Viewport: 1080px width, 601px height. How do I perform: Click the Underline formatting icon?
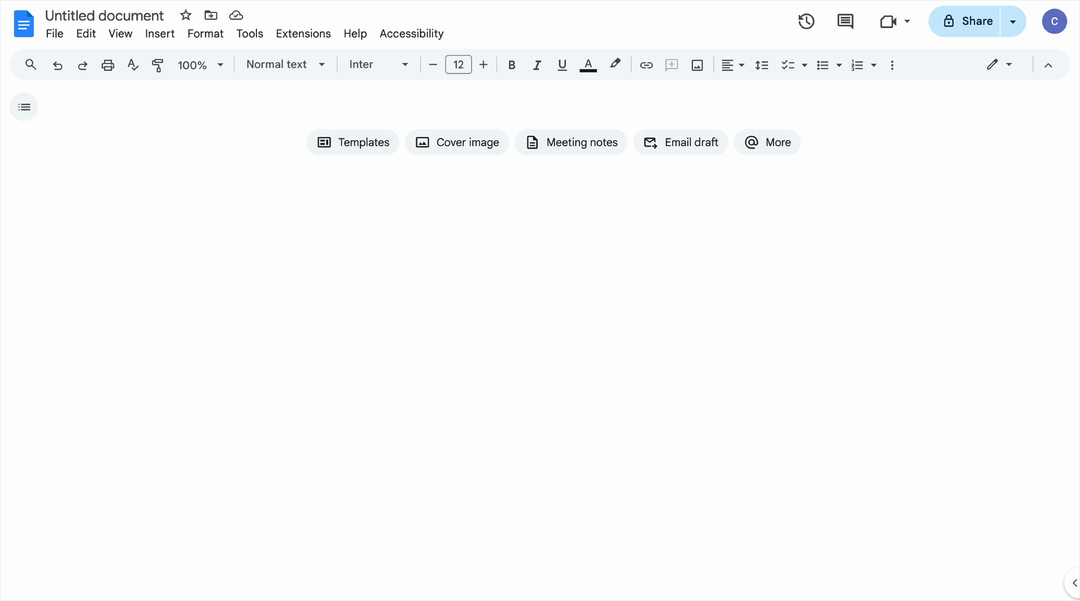tap(562, 64)
